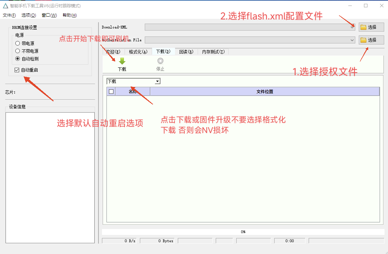The width and height of the screenshot is (388, 254).
Task: Open the 窗口(W) menu
Action: (x=49, y=15)
